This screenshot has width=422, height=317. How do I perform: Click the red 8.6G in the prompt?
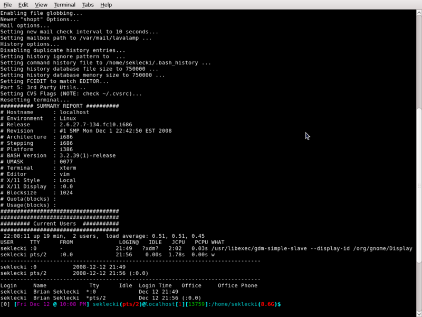click(267, 304)
